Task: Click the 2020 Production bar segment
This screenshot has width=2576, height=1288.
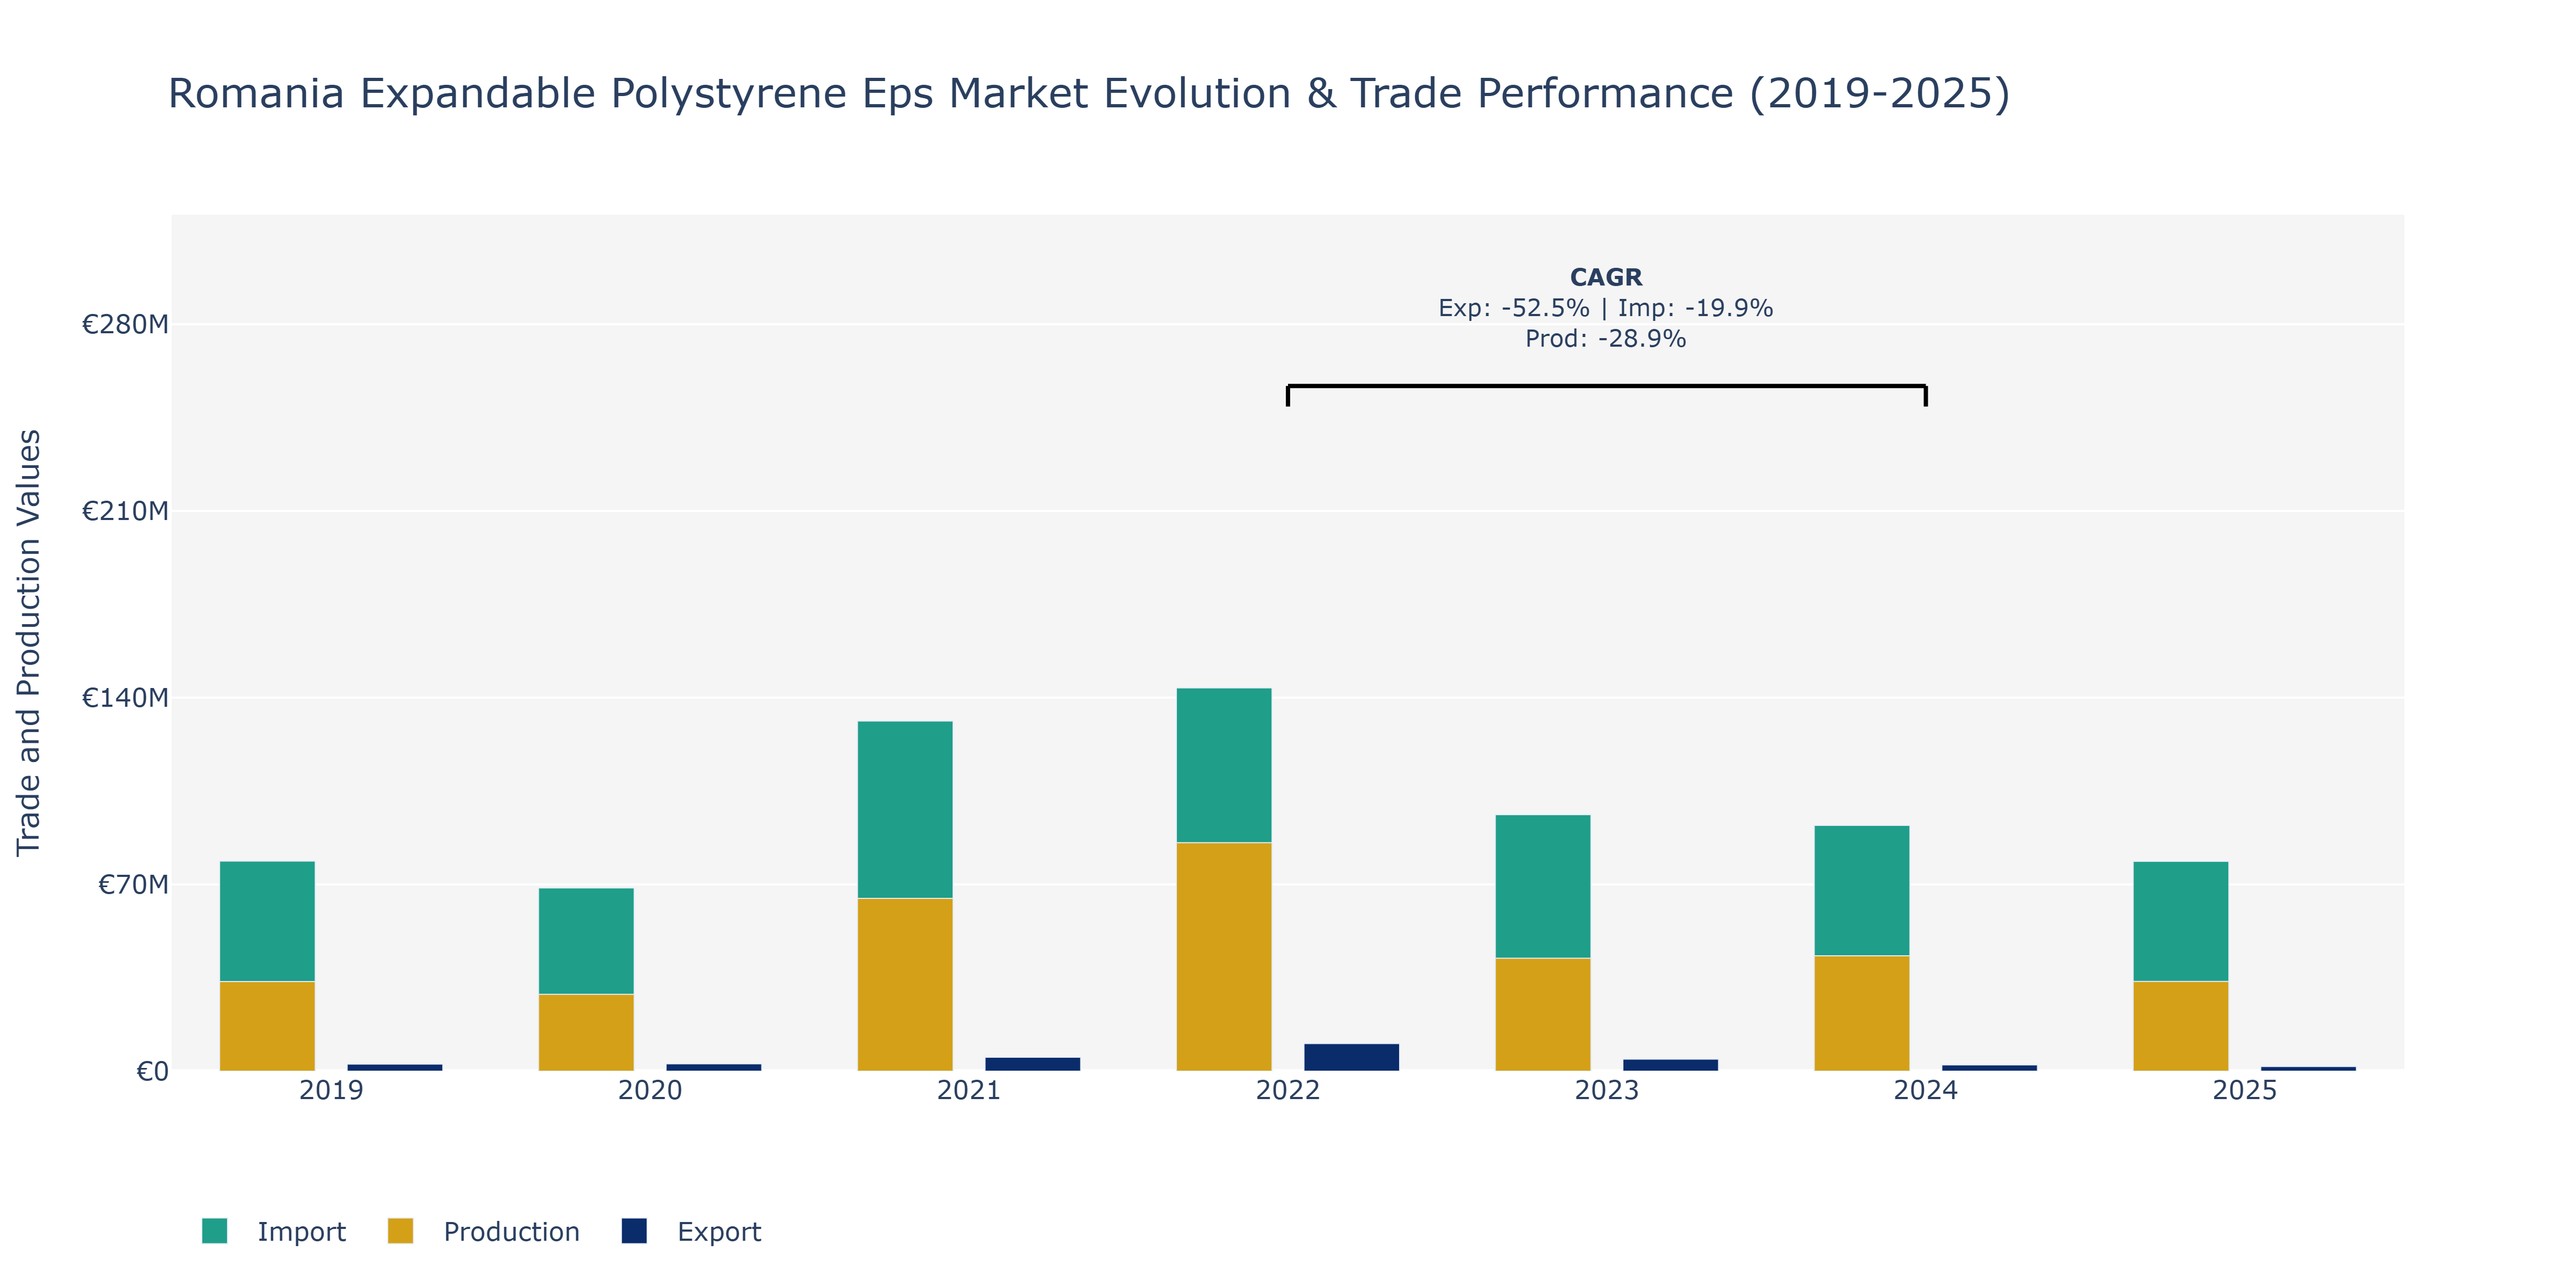Action: coord(586,1032)
